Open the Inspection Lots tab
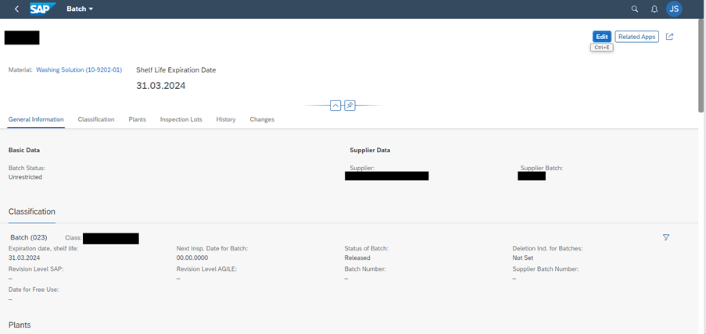706x334 pixels. click(x=181, y=119)
